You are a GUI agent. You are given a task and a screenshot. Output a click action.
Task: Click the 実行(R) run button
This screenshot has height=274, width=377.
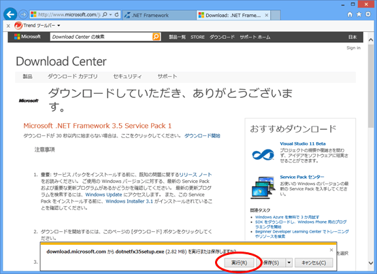coord(240,262)
